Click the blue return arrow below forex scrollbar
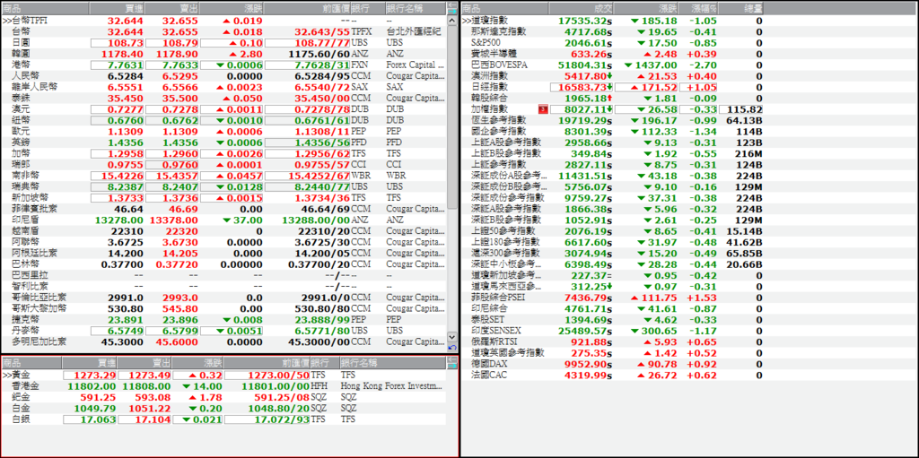Screen dimensions: 919x458 [452, 349]
